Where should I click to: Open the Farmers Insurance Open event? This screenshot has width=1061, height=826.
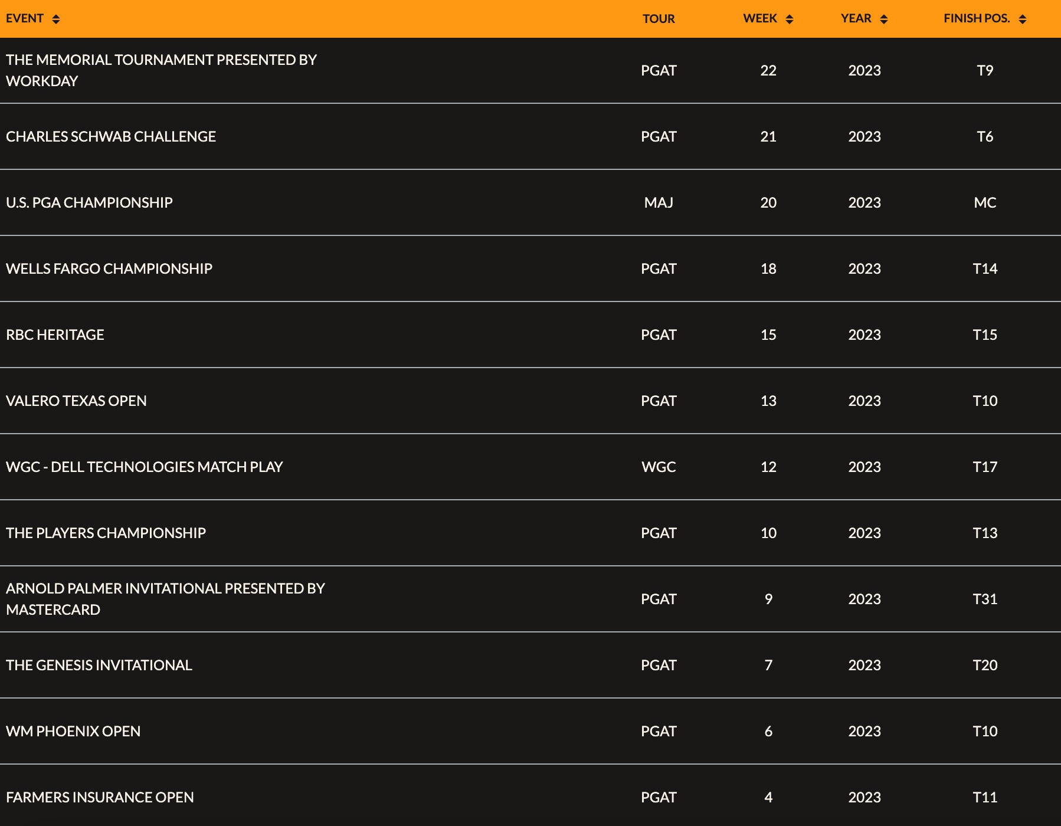pos(100,797)
